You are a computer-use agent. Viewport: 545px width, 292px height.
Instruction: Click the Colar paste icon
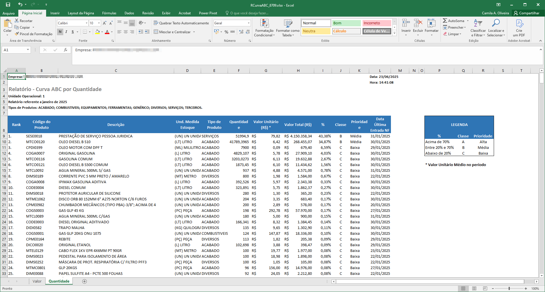point(7,23)
